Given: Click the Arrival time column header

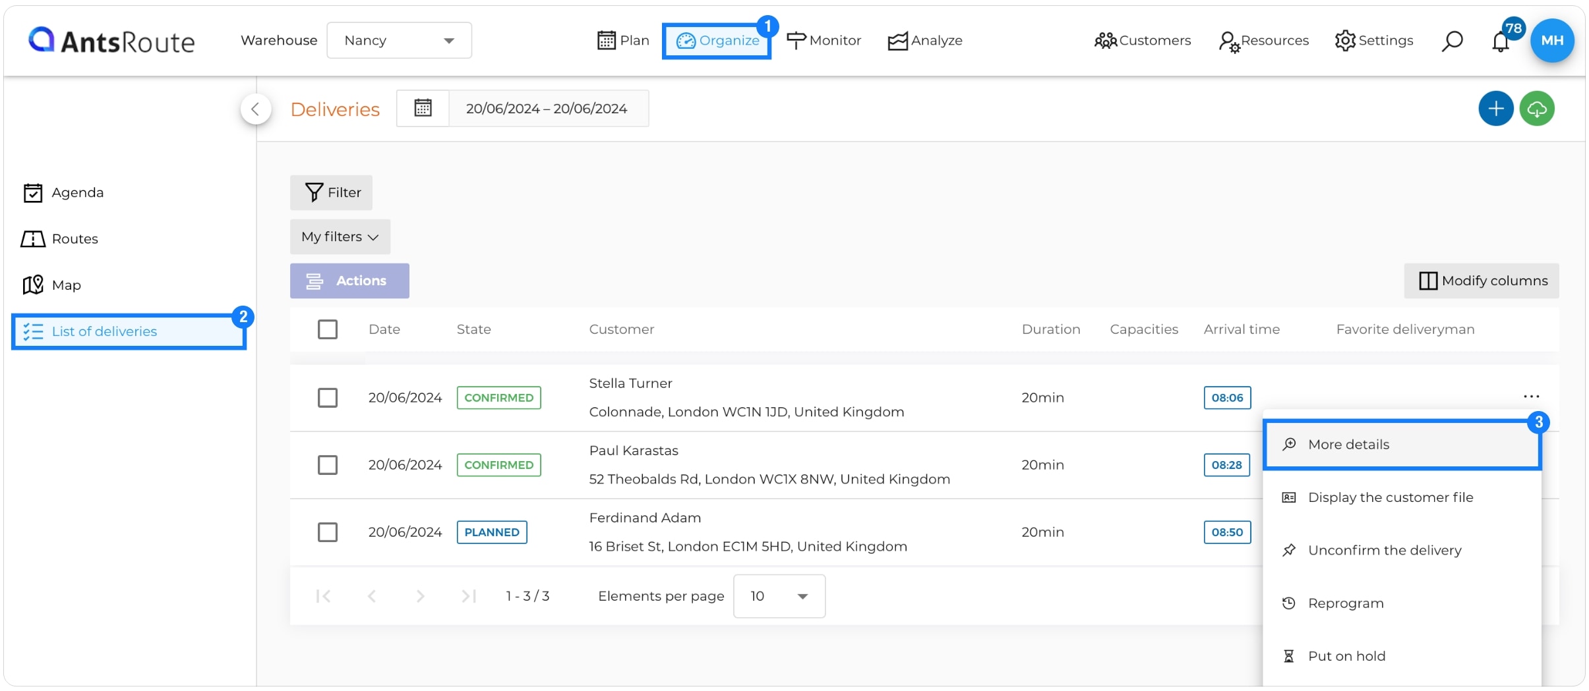Looking at the screenshot, I should point(1242,329).
